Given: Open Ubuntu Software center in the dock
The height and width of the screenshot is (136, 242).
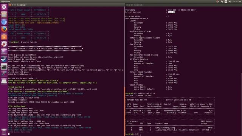Looking at the screenshot, I should tap(4, 37).
